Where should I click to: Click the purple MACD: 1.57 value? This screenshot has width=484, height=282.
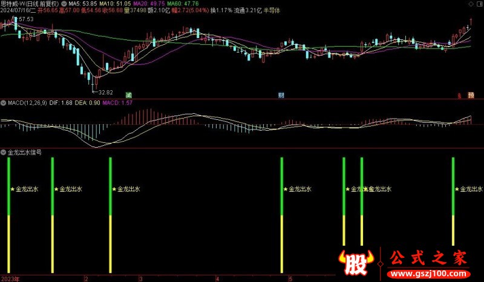(x=117, y=103)
